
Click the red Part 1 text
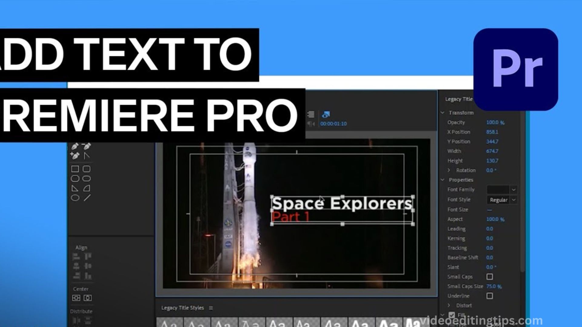coord(290,217)
